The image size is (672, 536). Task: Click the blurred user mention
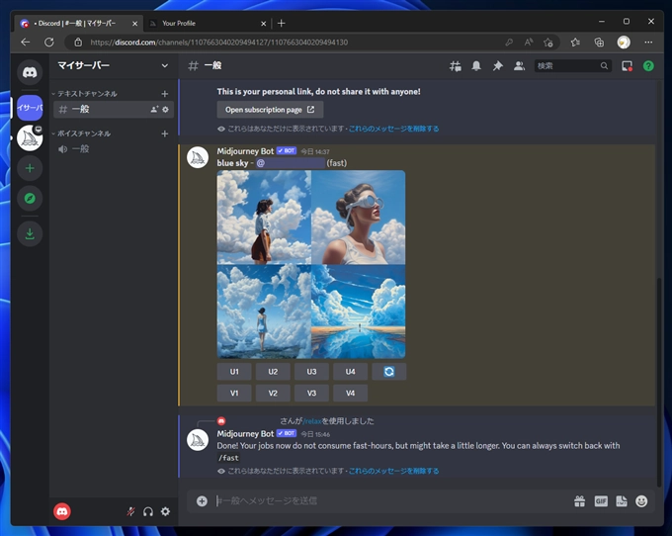(291, 163)
